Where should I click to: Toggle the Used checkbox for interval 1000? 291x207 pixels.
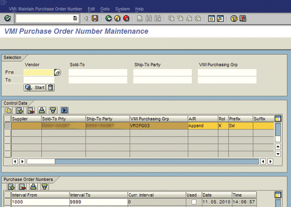pyautogui.click(x=194, y=201)
